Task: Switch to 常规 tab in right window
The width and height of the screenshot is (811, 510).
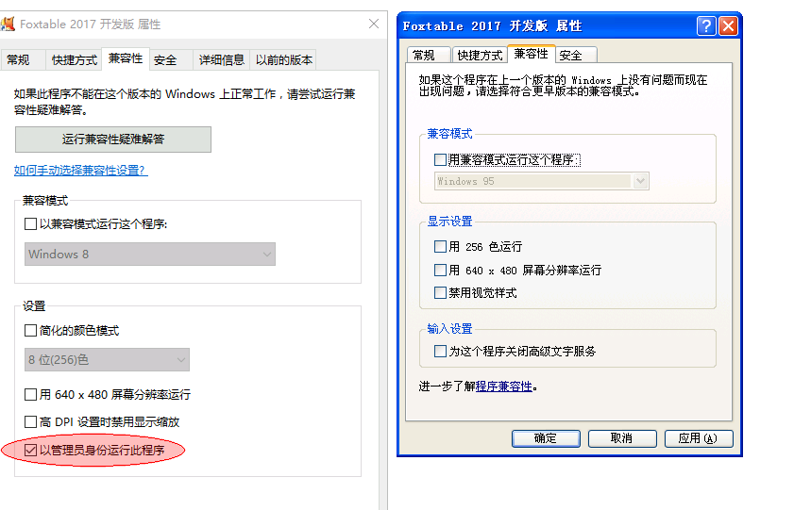Action: (430, 56)
